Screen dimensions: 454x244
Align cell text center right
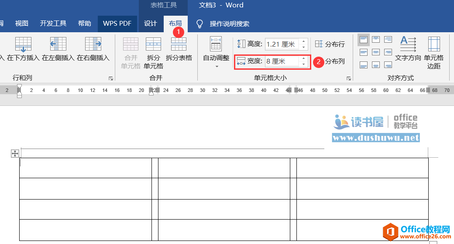[388, 52]
